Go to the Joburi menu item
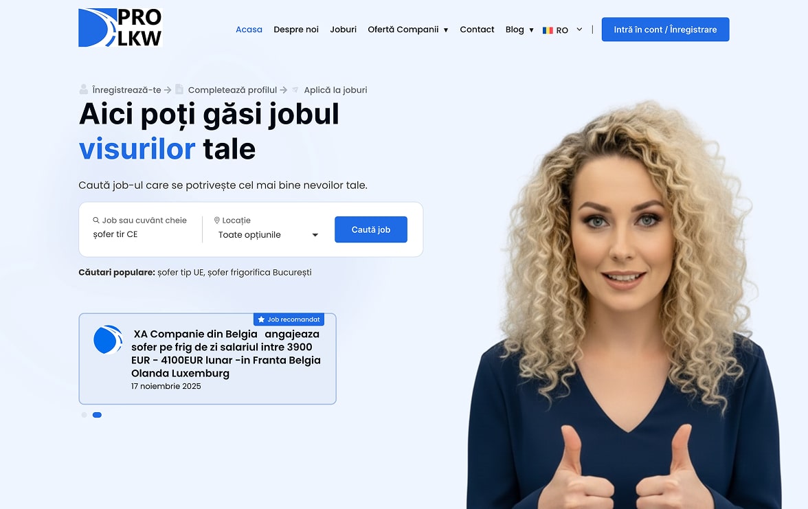The image size is (808, 509). tap(344, 30)
